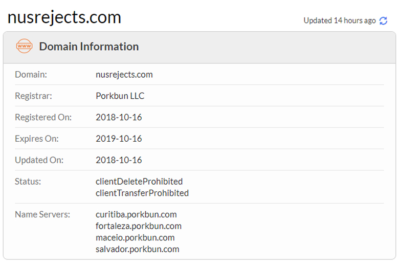Viewport: 399px width, 266px height.
Task: Click the Name Servers field label
Action: click(42, 214)
